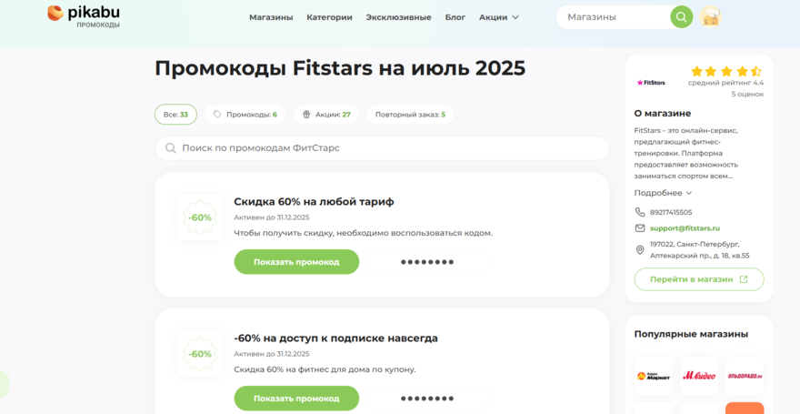This screenshot has height=414, width=800.
Task: Select the Акции: 27 filter tab
Action: click(x=326, y=115)
